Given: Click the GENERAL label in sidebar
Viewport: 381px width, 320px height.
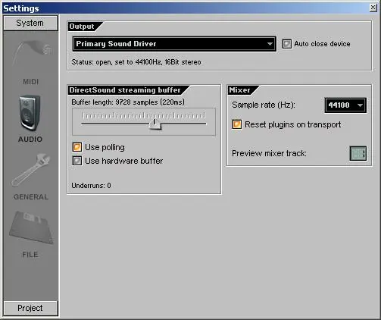Looking at the screenshot, I should (31, 197).
